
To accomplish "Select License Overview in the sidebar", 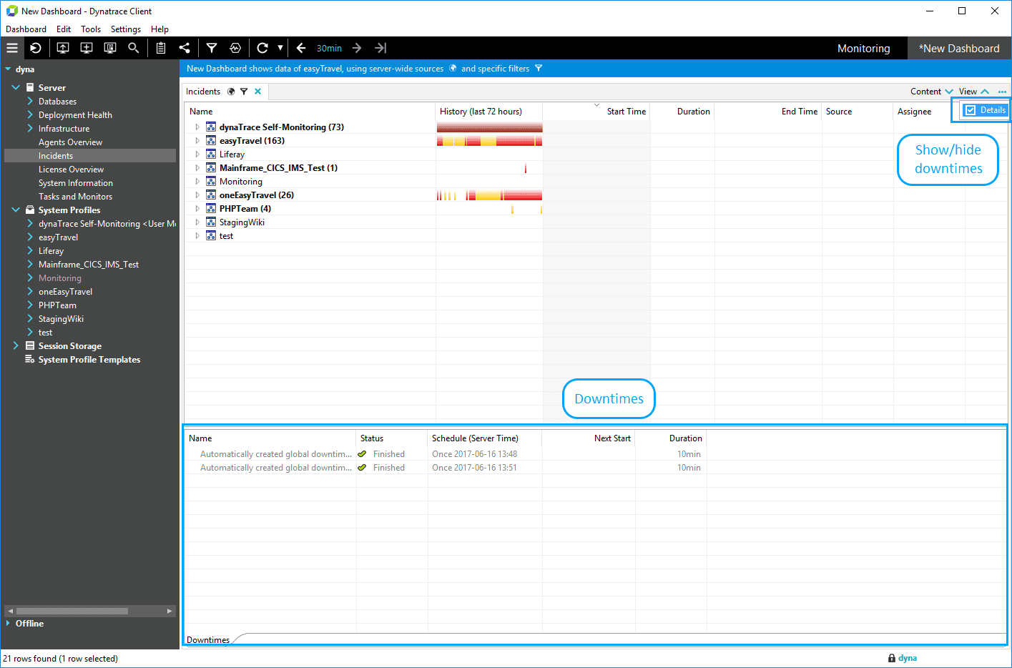I will 71,170.
